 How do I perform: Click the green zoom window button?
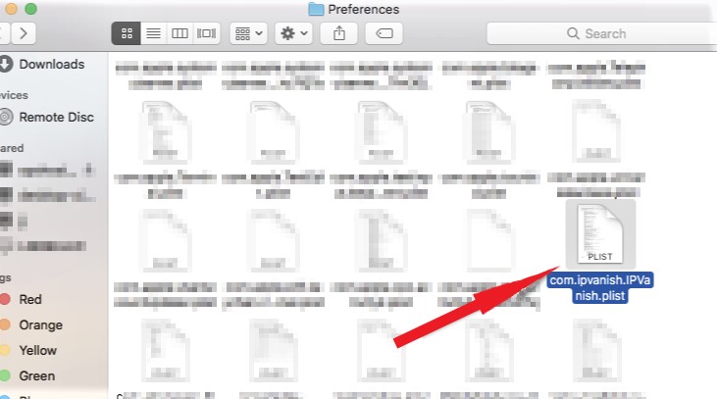coord(30,9)
